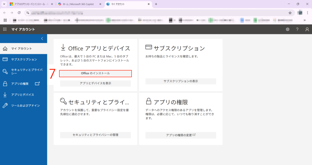The width and height of the screenshot is (312, 165).
Task: Click the lock icon in sidebar
Action: click(5, 84)
